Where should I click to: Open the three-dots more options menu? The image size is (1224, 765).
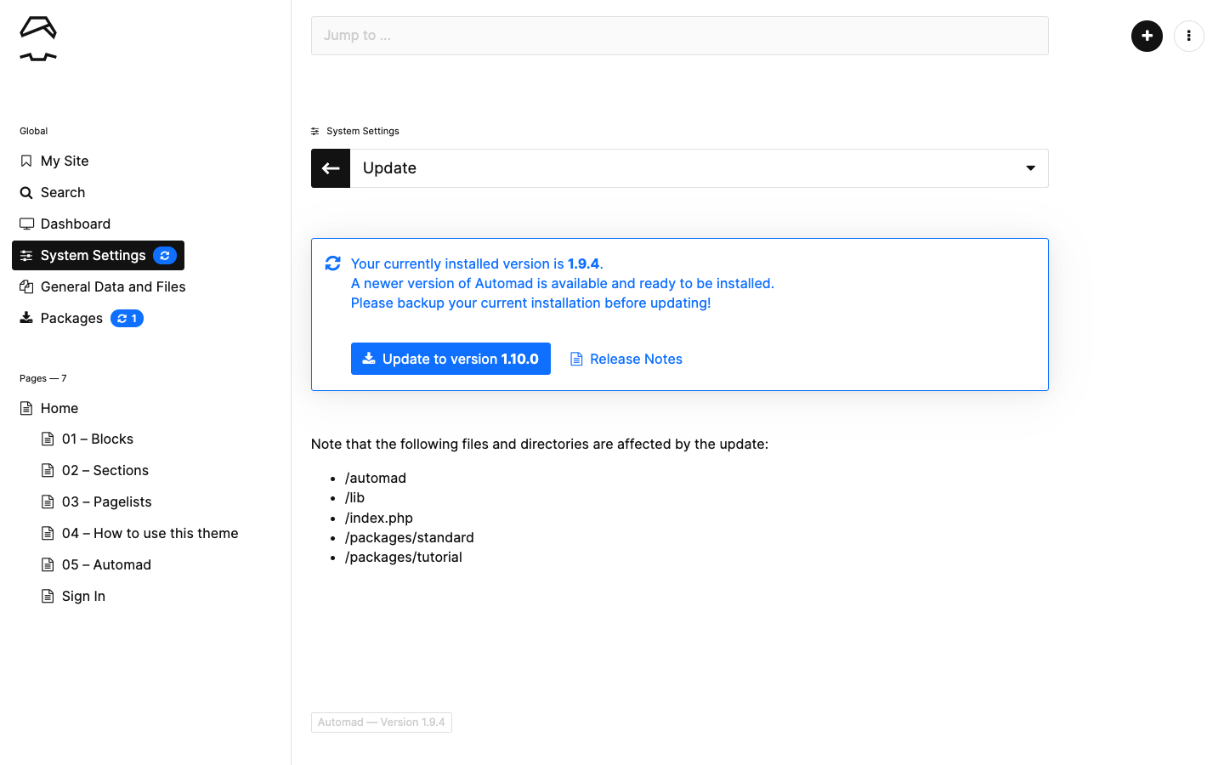point(1188,36)
